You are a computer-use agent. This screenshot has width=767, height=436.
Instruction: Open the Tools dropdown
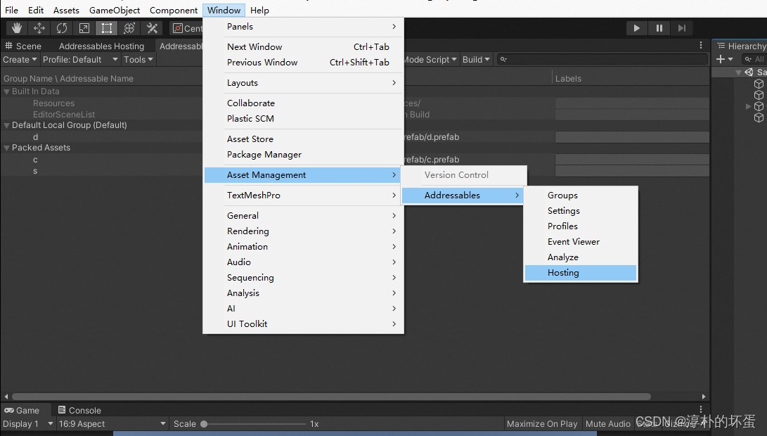point(138,59)
